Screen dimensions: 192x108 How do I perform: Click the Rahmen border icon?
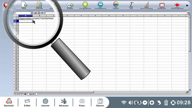pos(162,5)
